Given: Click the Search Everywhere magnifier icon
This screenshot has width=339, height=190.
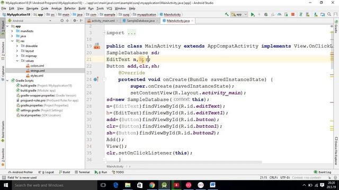Looking at the screenshot, I should (329, 14).
